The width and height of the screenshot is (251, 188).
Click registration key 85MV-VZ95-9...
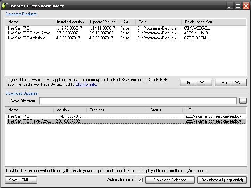[197, 28]
